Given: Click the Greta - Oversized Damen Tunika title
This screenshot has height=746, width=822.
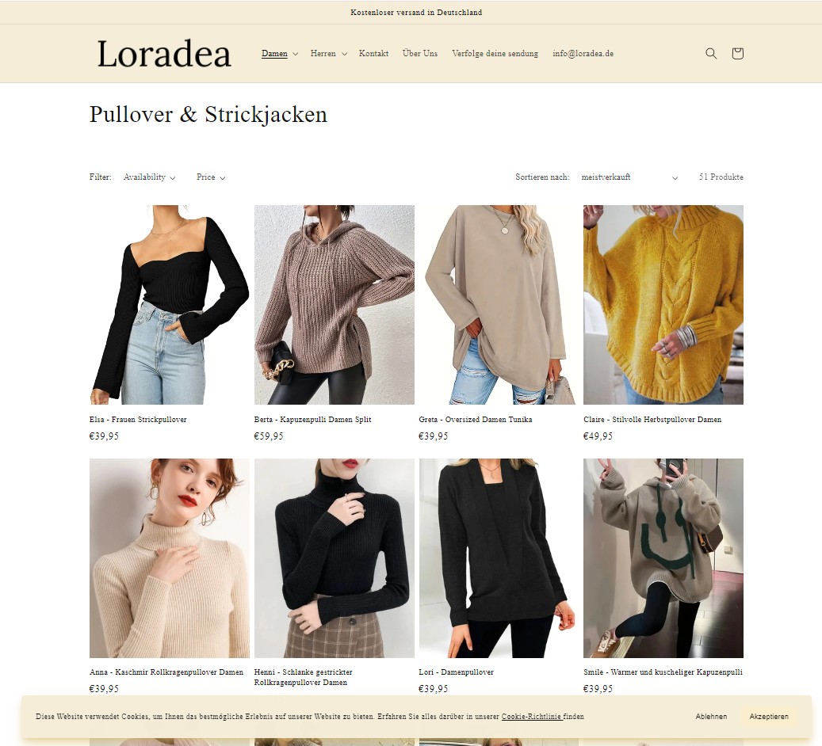Looking at the screenshot, I should click(476, 420).
